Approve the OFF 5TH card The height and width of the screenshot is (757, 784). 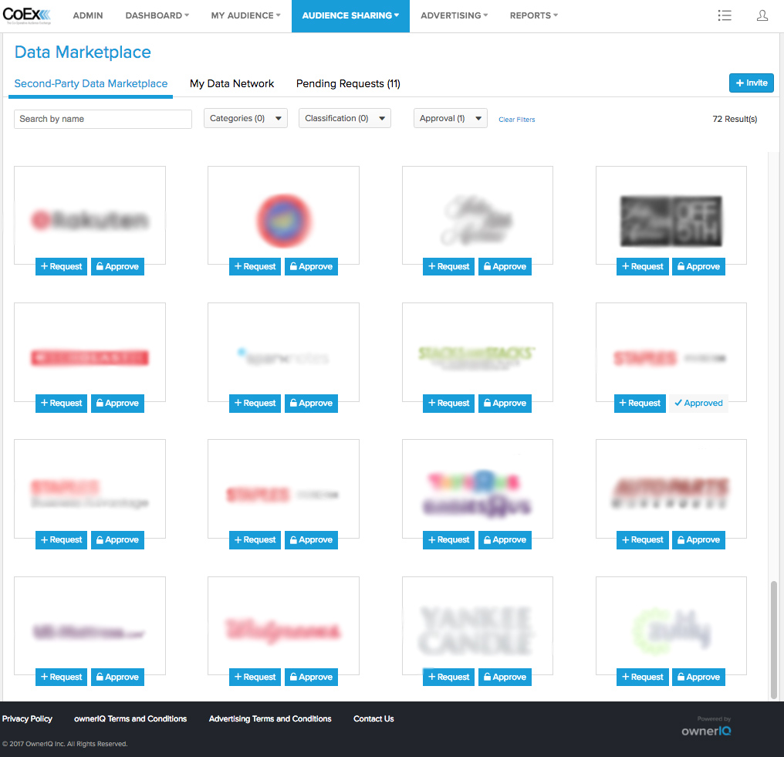point(698,266)
